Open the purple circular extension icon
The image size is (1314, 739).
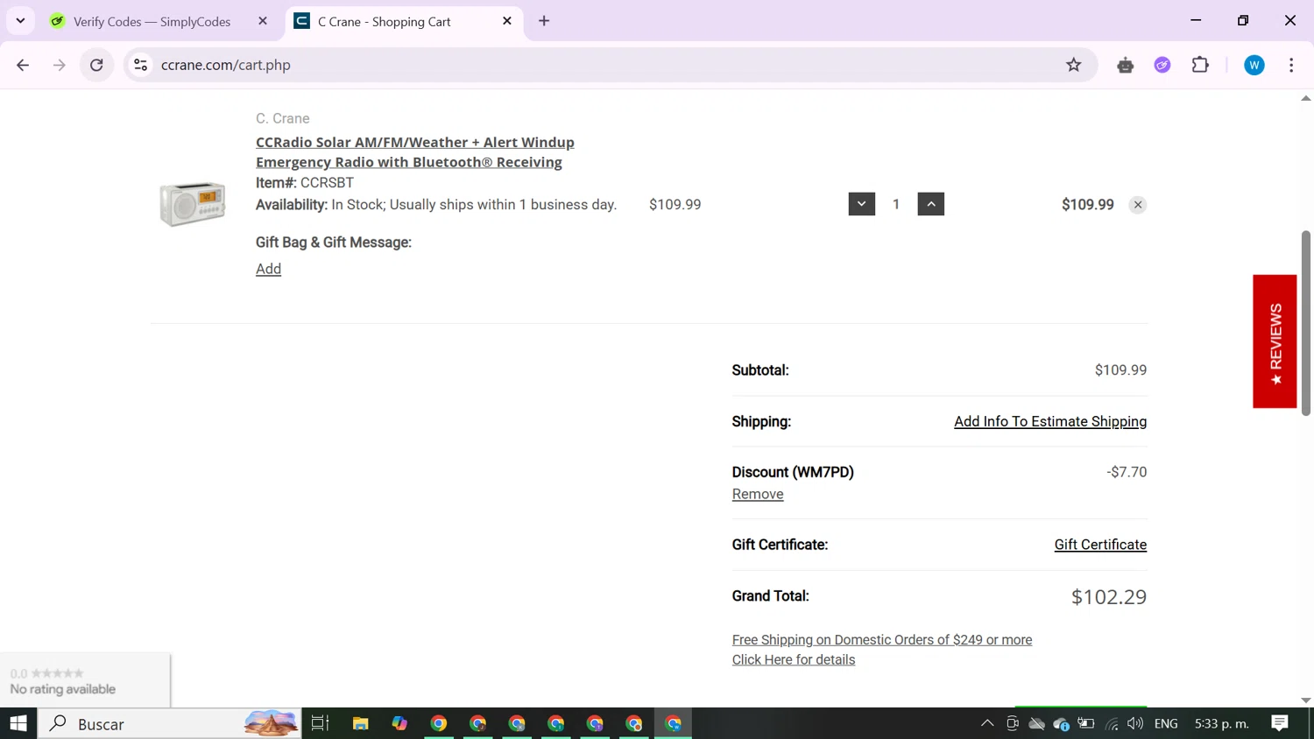point(1162,65)
